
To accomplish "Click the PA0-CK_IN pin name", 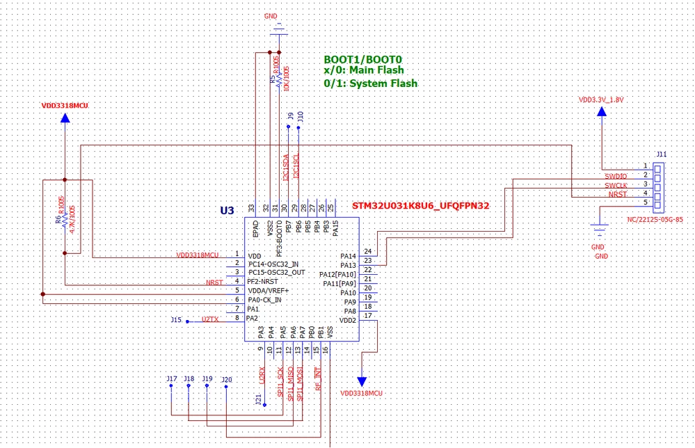I will tap(264, 300).
